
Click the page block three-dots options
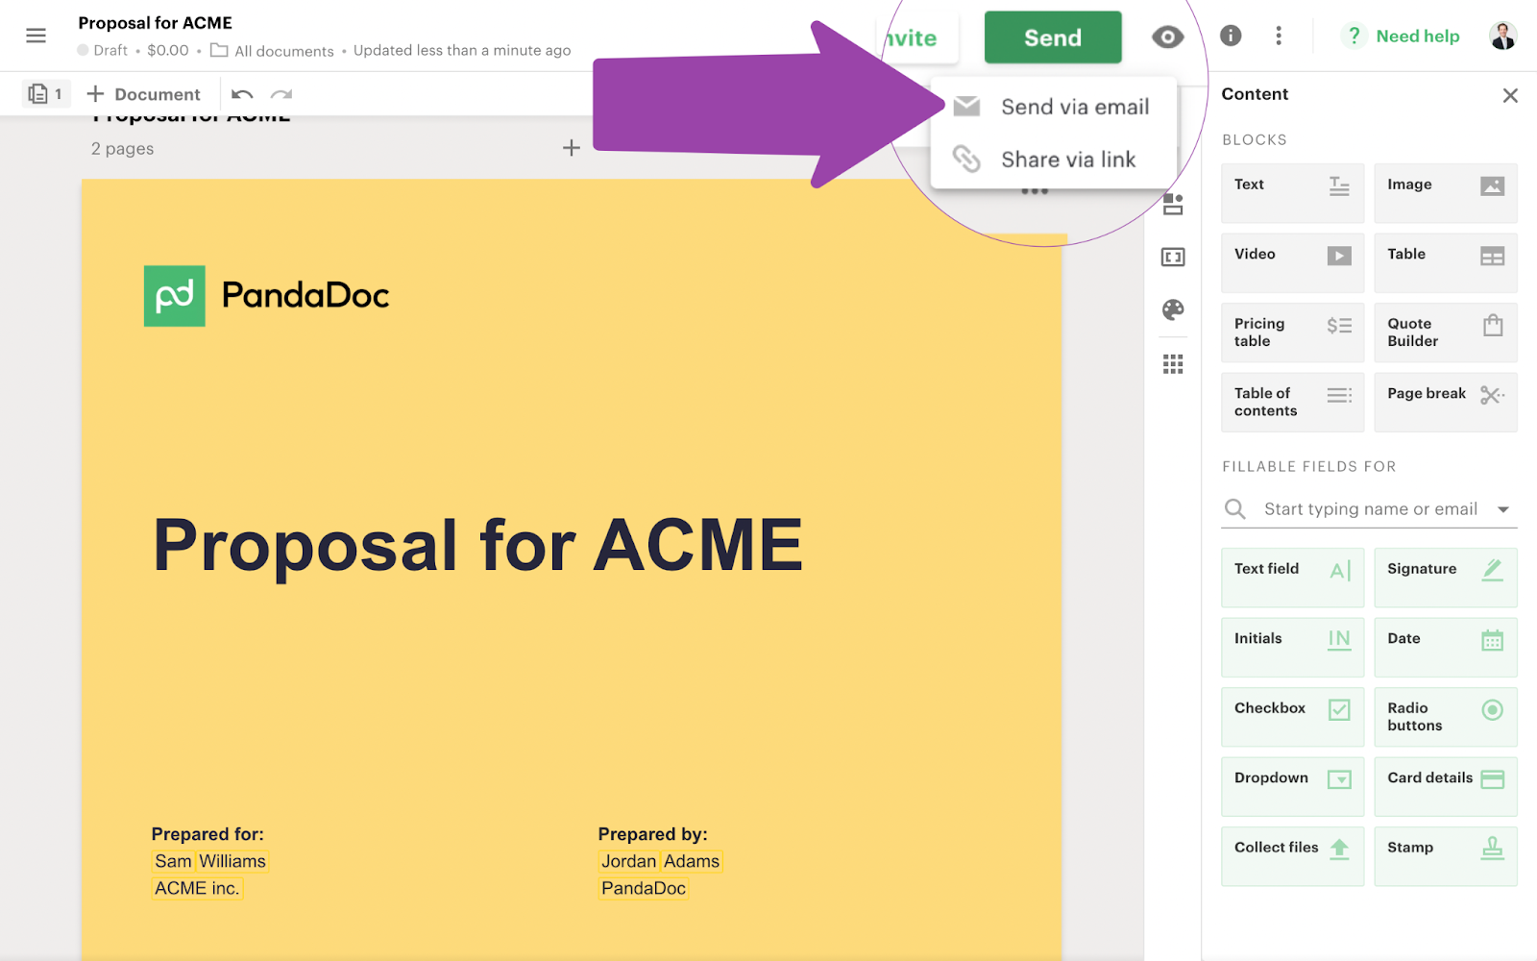coord(1035,191)
